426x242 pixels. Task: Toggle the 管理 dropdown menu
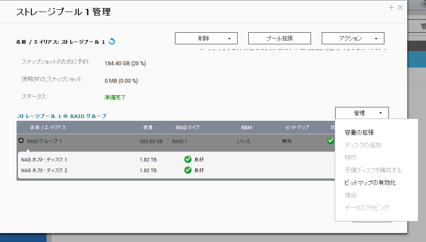[x=362, y=113]
